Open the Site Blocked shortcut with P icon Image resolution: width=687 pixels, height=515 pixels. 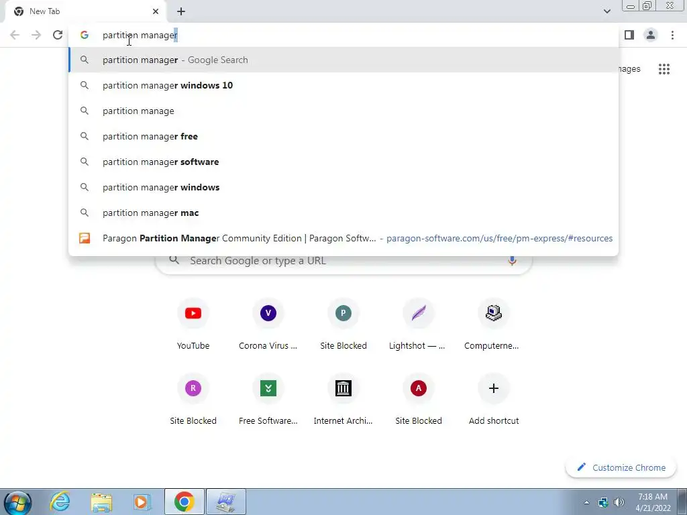click(x=343, y=324)
